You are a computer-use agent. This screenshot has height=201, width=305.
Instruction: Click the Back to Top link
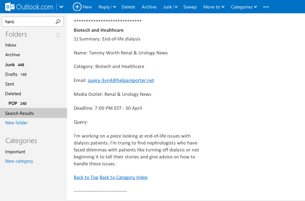point(86,177)
